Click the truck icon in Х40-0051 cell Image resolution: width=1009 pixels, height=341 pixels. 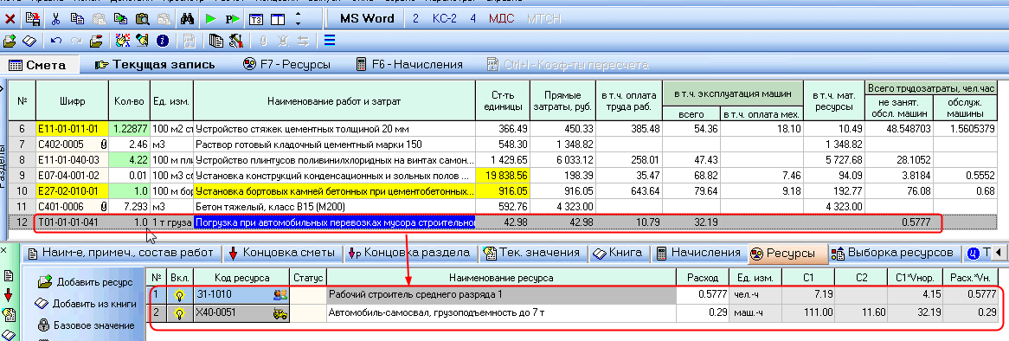(280, 313)
